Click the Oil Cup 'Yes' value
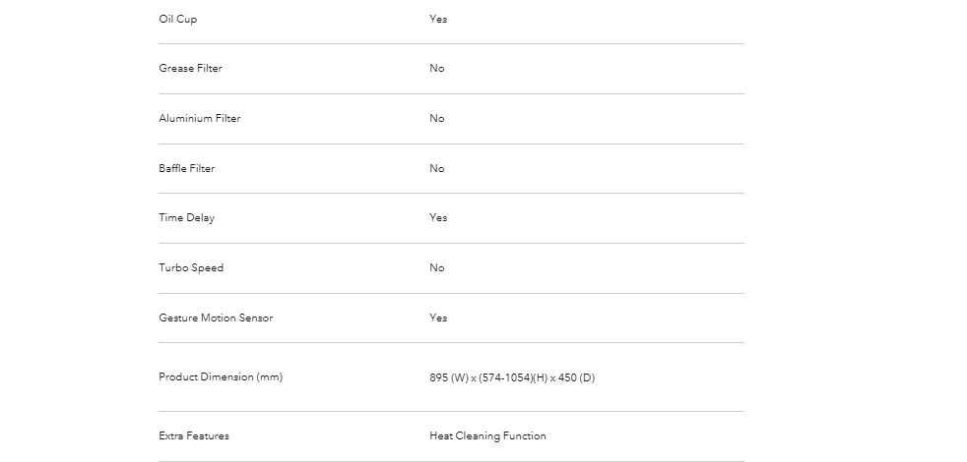The height and width of the screenshot is (462, 967). 438,19
